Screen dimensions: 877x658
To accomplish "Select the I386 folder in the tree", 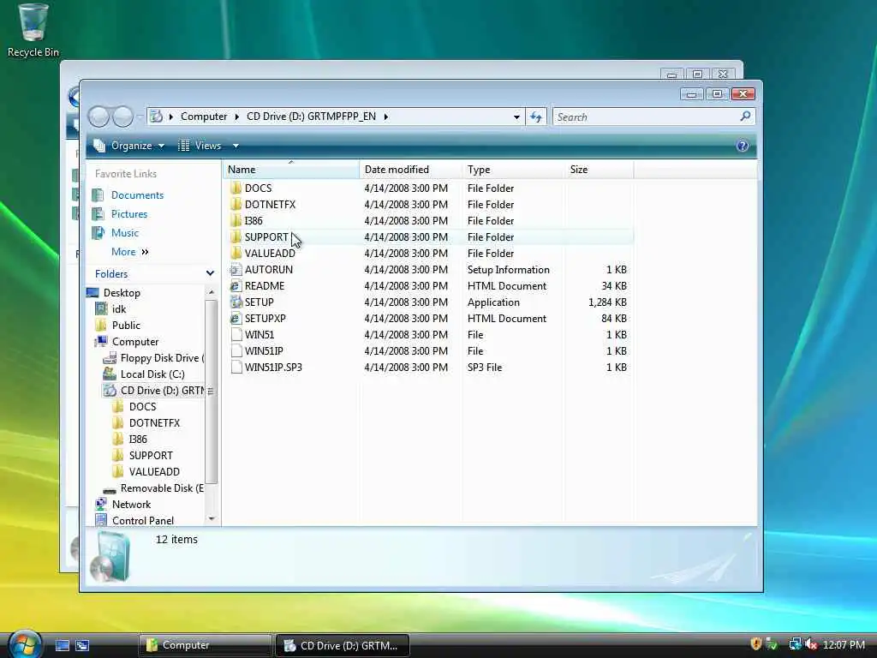I will click(x=138, y=440).
